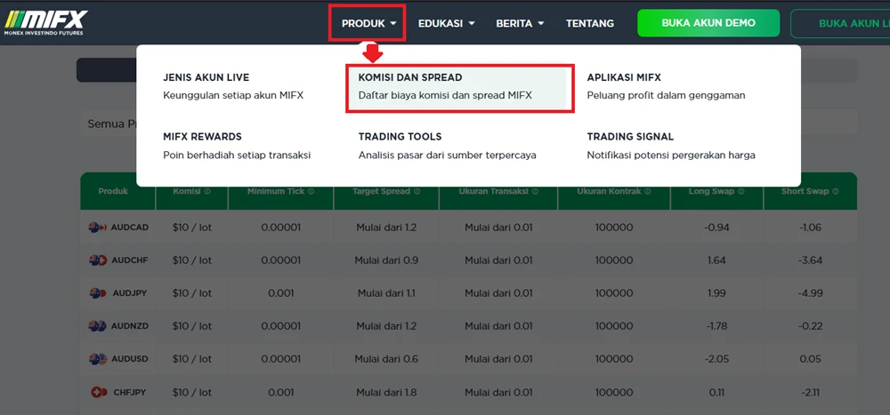Screen dimensions: 890x415
Task: Expand the EDUKASI dropdown menu
Action: (x=446, y=23)
